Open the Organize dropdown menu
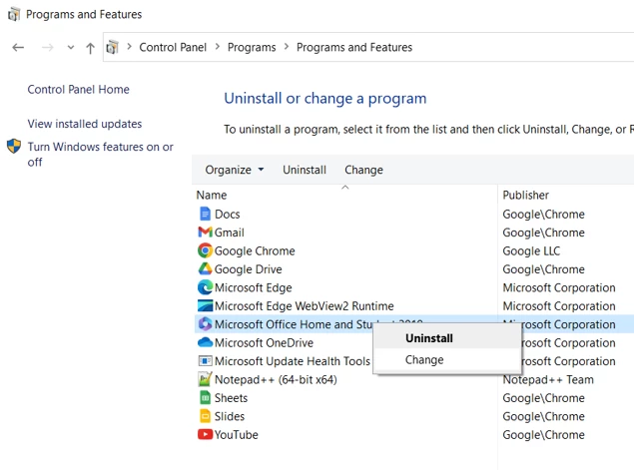634x470 pixels. 234,170
